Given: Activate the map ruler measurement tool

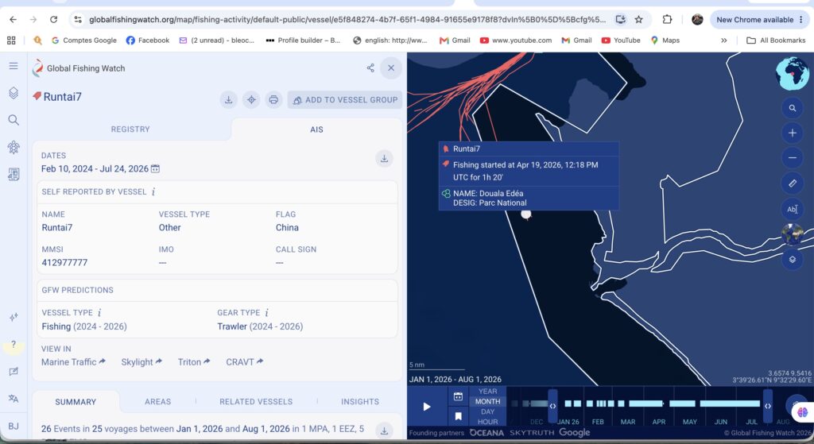Looking at the screenshot, I should click(793, 183).
